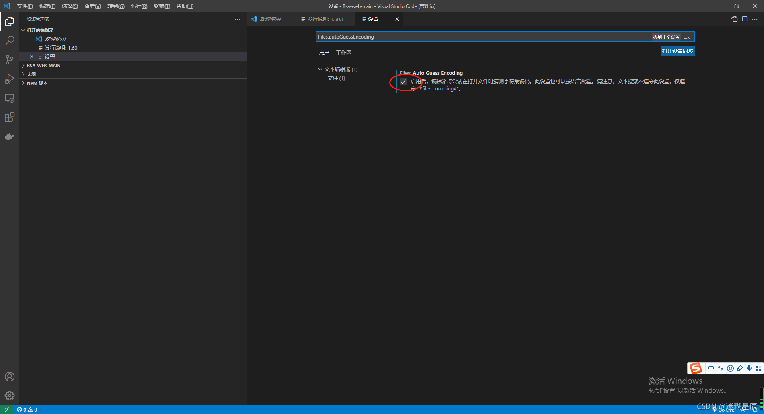
Task: Open the 帮助(H) menu
Action: pyautogui.click(x=185, y=6)
